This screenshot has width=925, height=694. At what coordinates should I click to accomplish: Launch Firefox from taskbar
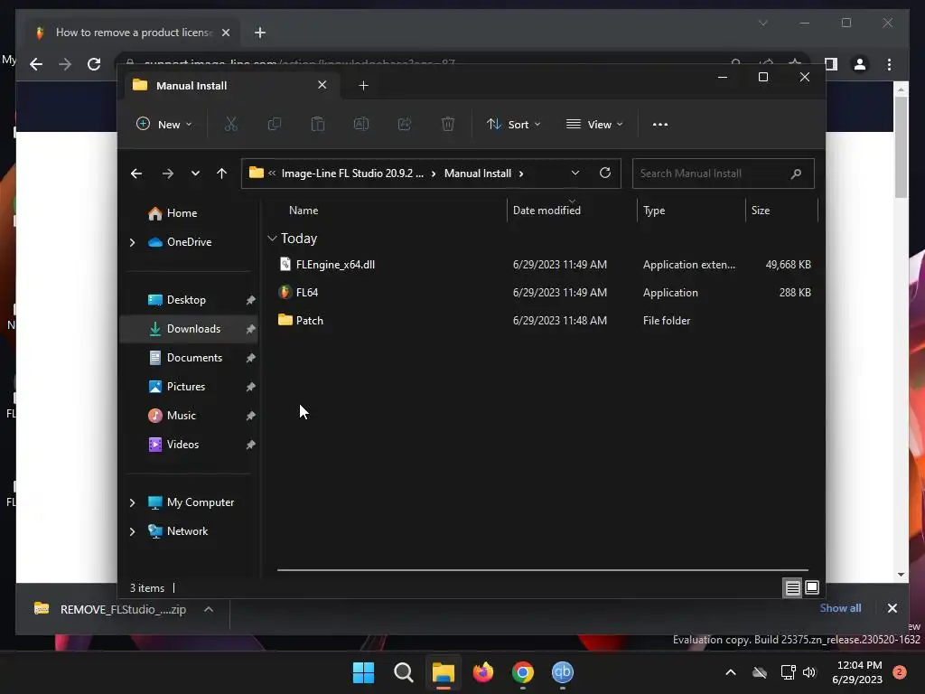tap(483, 672)
